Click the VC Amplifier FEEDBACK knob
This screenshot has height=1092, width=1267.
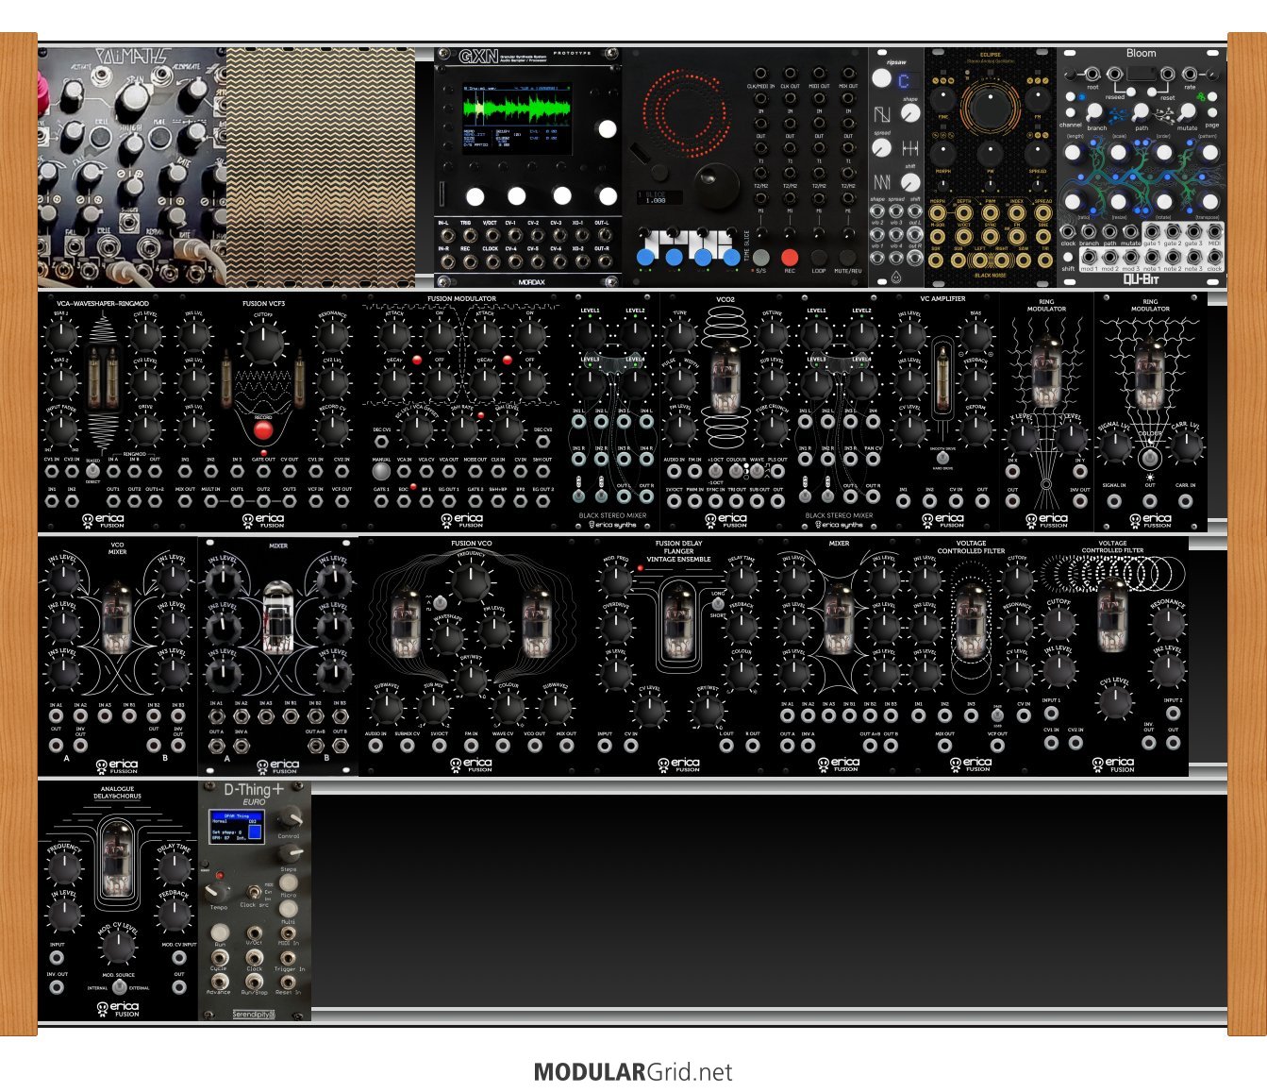point(975,381)
